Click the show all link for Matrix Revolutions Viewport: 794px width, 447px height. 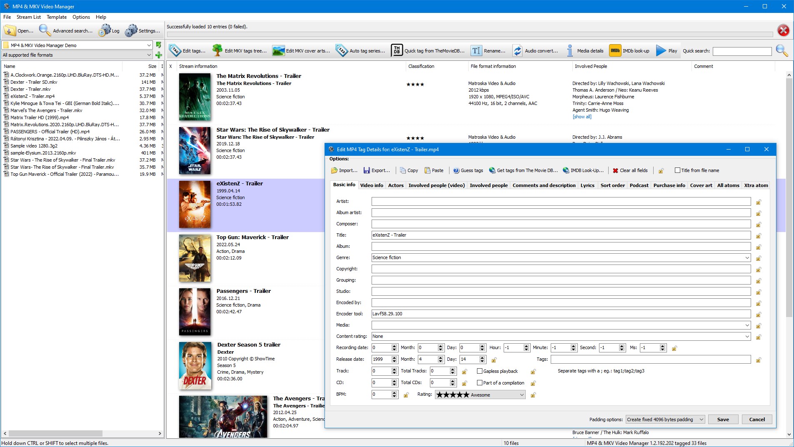[x=582, y=117]
